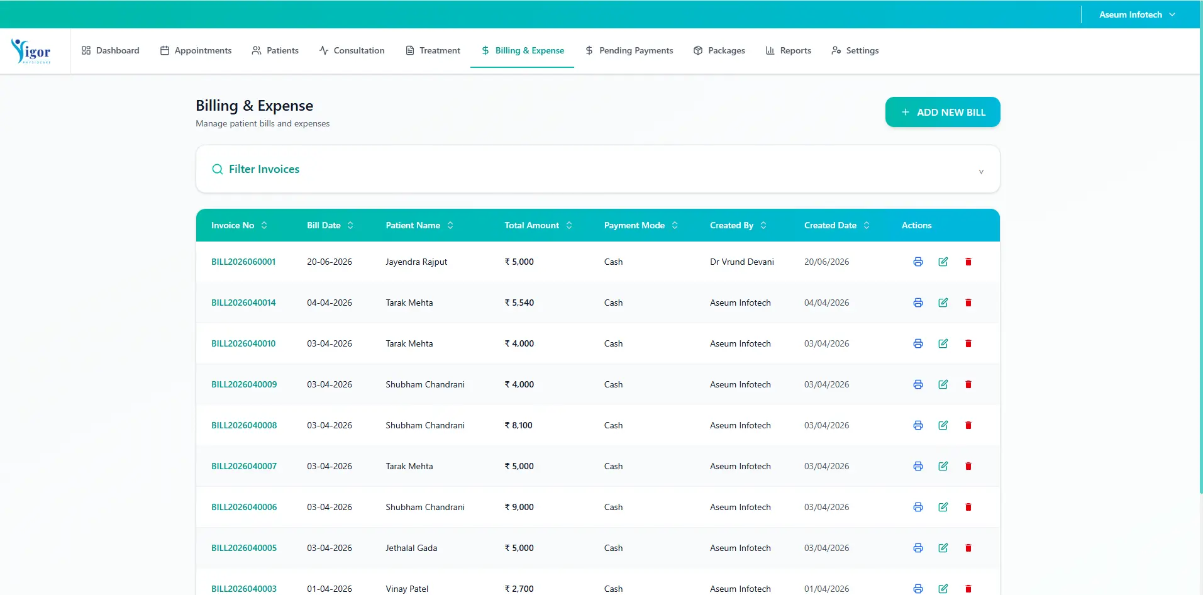
Task: Edit invoice BILL2026060001
Action: (x=943, y=262)
